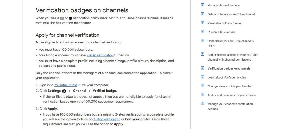
Task: Open the Re-enable hidden channel article
Action: (224, 23)
